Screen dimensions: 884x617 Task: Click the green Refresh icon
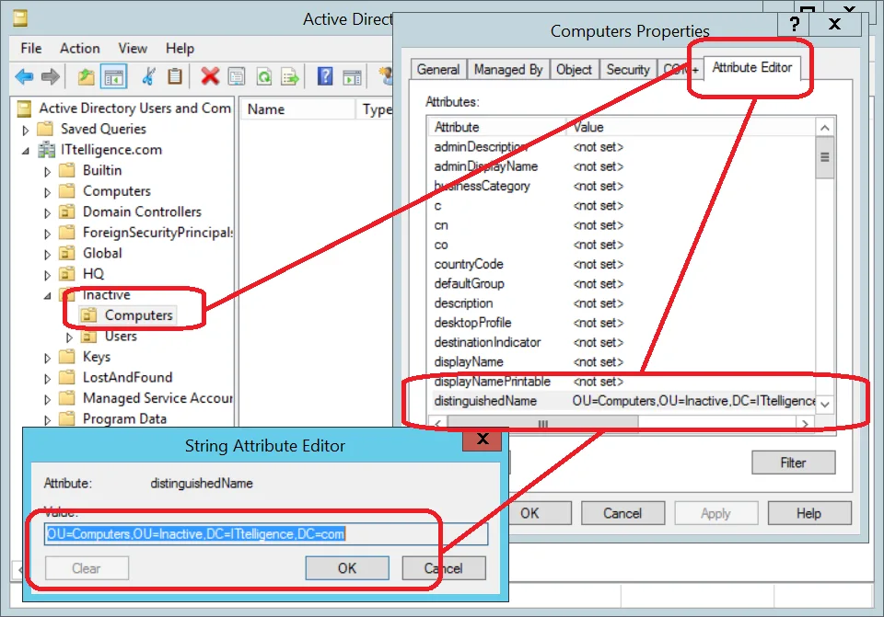tap(264, 76)
